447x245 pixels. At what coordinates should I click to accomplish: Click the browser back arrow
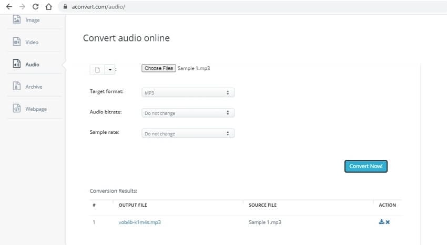pyautogui.click(x=8, y=7)
